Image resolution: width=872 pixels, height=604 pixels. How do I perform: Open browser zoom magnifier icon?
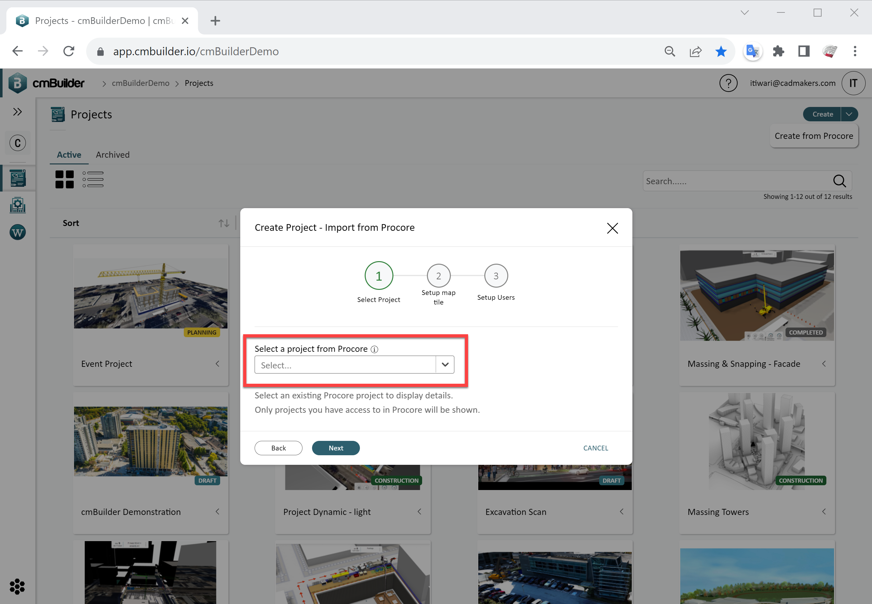coord(670,51)
